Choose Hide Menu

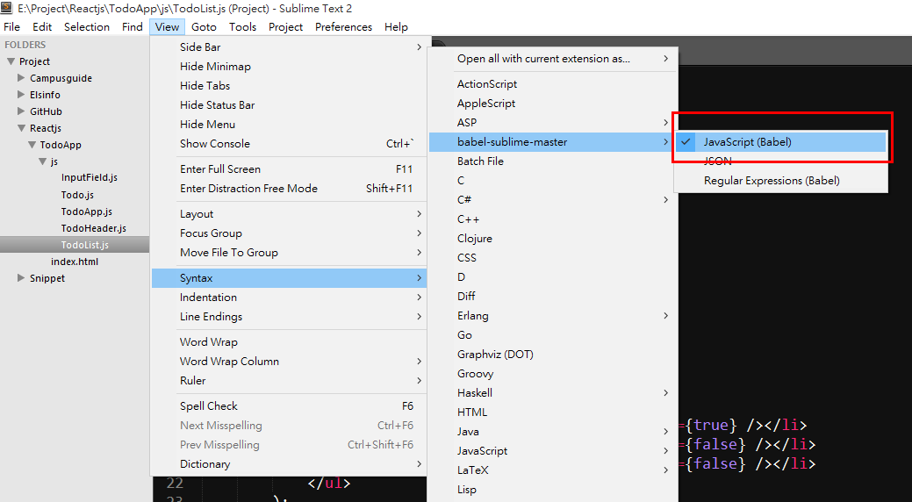pos(289,124)
